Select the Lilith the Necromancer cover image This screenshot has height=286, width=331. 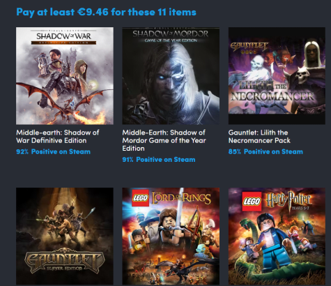pyautogui.click(x=277, y=76)
